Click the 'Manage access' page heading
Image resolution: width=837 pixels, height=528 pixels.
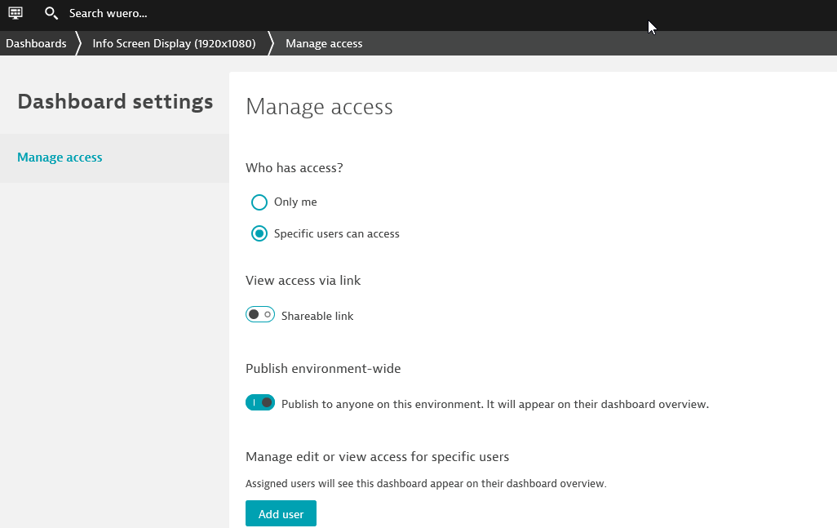pyautogui.click(x=319, y=107)
